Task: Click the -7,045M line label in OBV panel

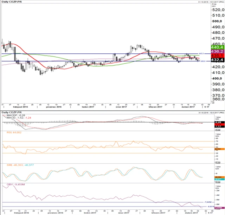Action: coord(208,202)
